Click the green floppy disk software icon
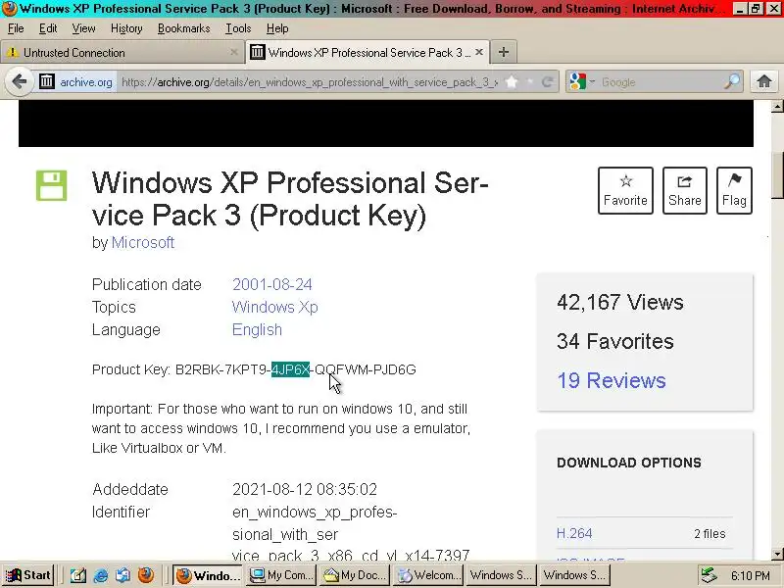 point(52,185)
